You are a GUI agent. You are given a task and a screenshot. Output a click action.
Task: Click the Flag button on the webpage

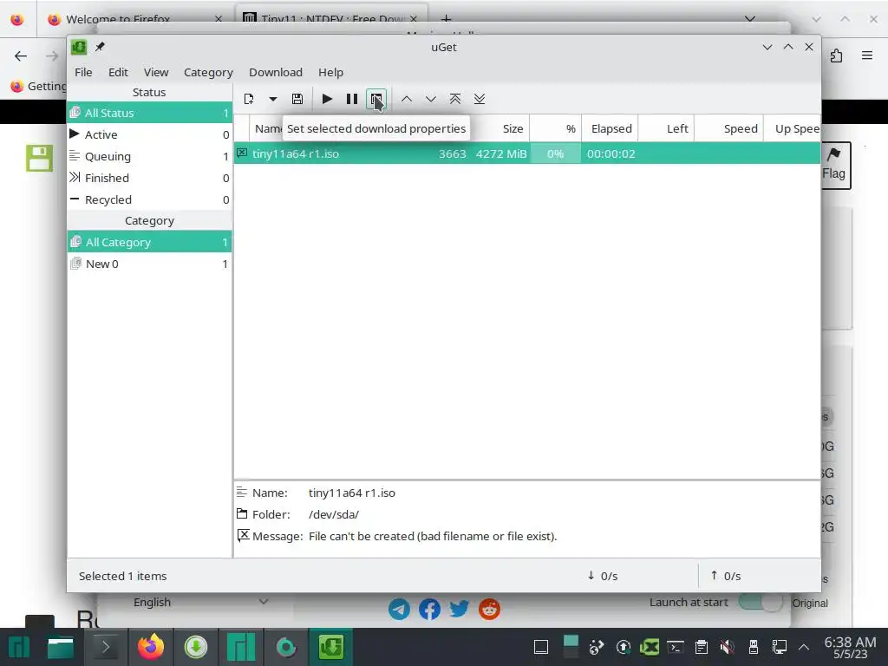835,166
